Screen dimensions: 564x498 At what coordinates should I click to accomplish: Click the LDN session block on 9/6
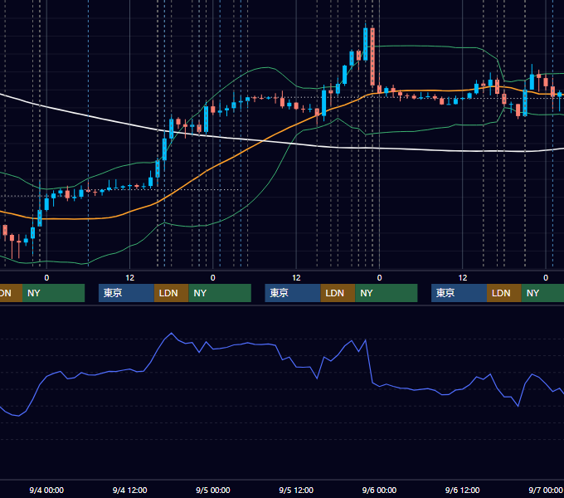(x=504, y=293)
